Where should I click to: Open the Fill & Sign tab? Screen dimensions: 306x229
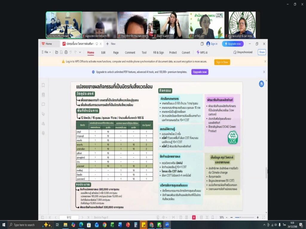158,52
